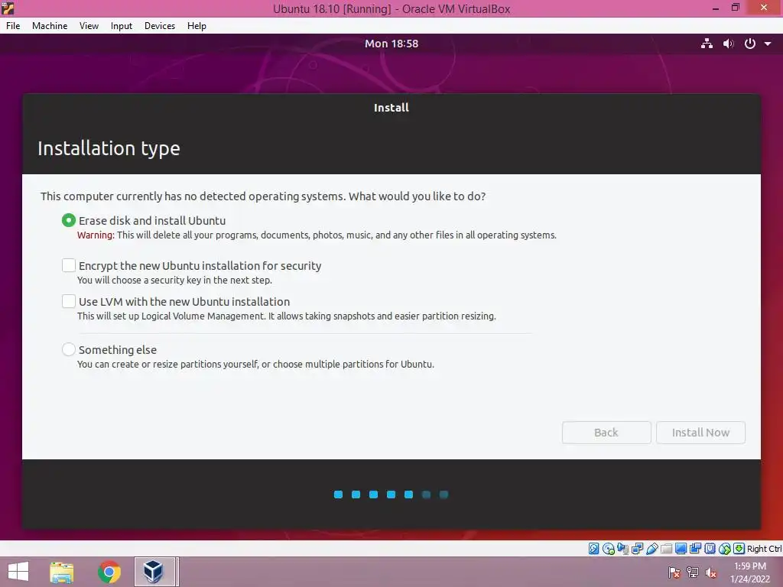Open the Input menu
783x587 pixels.
click(x=122, y=26)
